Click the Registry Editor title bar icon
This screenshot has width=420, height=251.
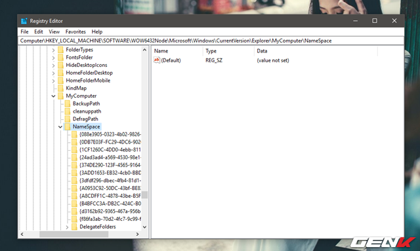coord(24,21)
